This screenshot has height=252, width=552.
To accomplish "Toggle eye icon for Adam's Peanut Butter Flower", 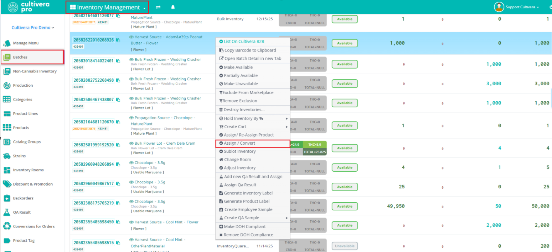I will point(131,37).
